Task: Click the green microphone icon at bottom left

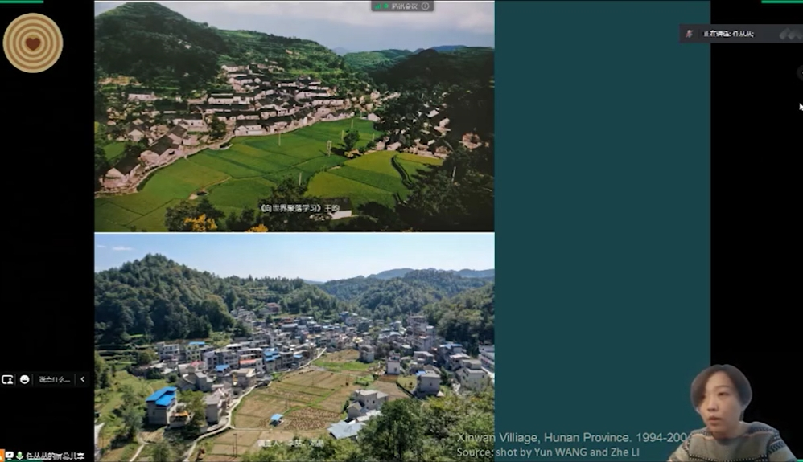Action: [19, 456]
